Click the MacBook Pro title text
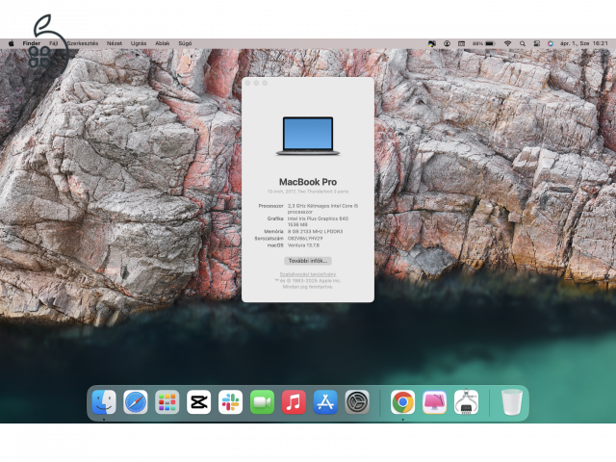The height and width of the screenshot is (462, 616). tap(308, 182)
